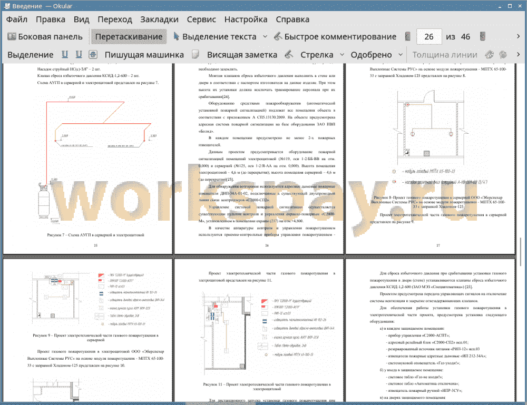Click the page number field showing 26
527x405 pixels.
point(429,37)
